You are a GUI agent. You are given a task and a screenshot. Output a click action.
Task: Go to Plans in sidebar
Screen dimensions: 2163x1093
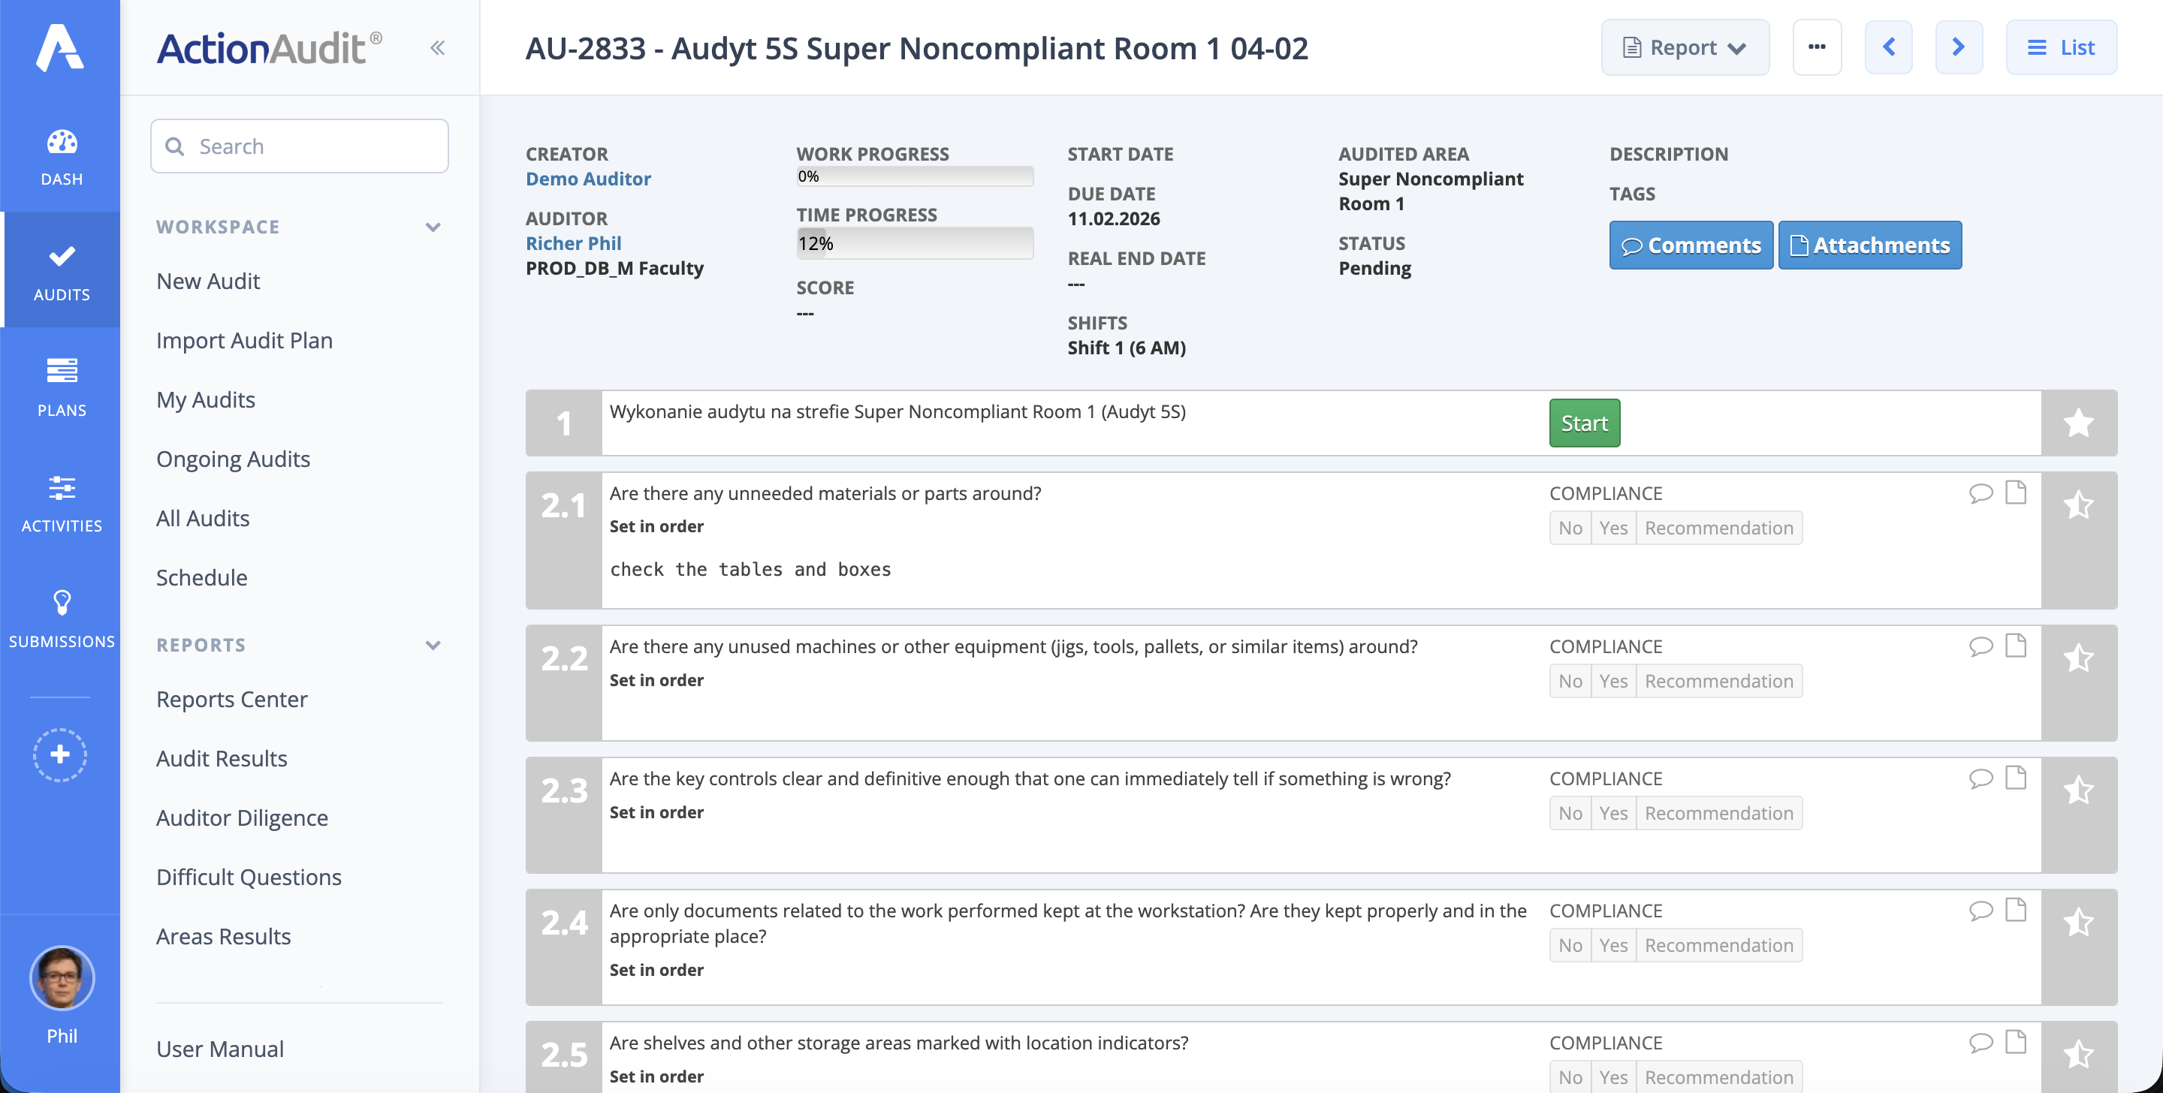pos(62,386)
